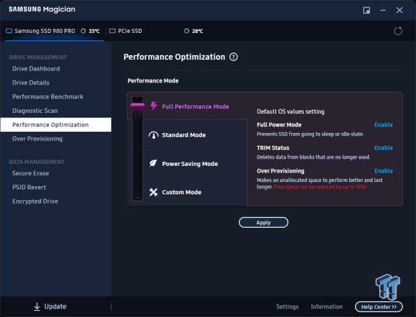Screen dimensions: 416x317
Task: Open Secure Erase
Action: pyautogui.click(x=30, y=173)
